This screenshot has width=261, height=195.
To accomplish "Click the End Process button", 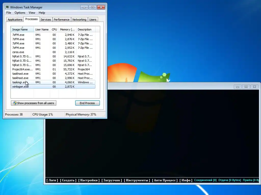I will click(87, 103).
